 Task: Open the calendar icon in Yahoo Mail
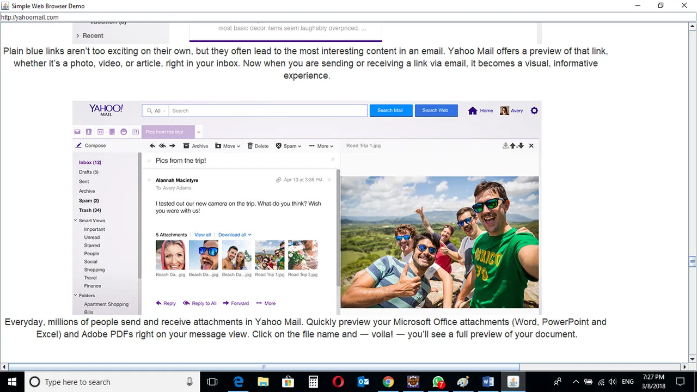coord(100,132)
